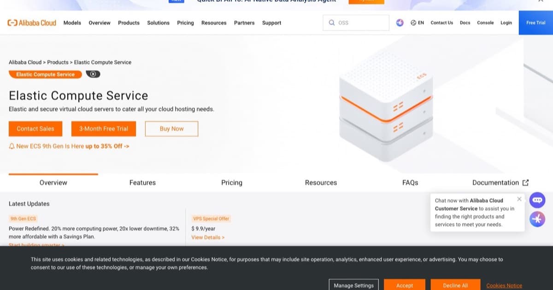The width and height of the screenshot is (553, 290).
Task: Click the Alibaba Cloud logo
Action: [x=32, y=23]
